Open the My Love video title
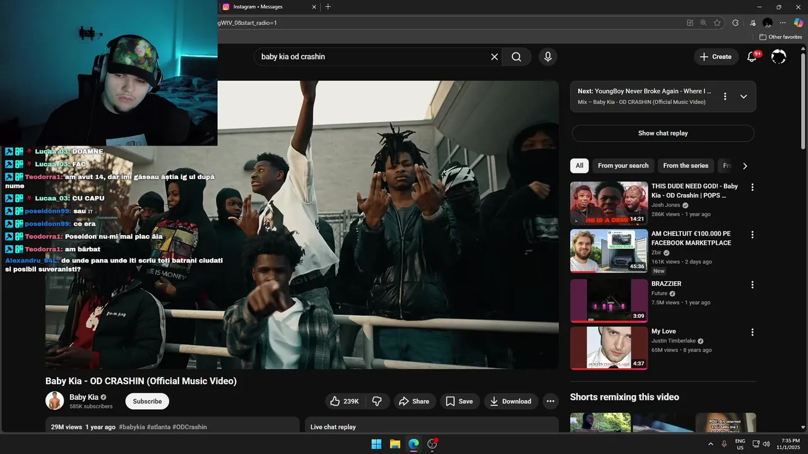 pyautogui.click(x=663, y=331)
